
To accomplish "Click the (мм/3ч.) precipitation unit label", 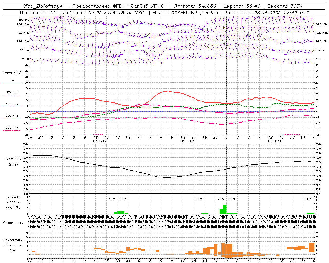I will click(13, 197).
